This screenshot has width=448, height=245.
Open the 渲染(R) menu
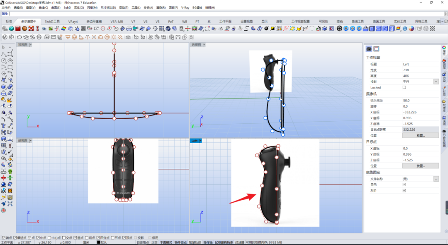[x=161, y=8]
